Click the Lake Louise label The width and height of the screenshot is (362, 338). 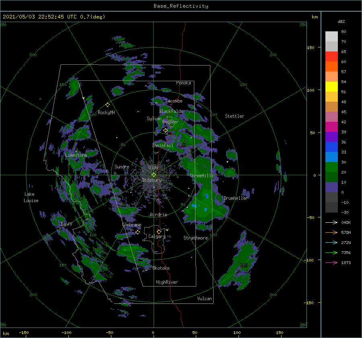(31, 197)
